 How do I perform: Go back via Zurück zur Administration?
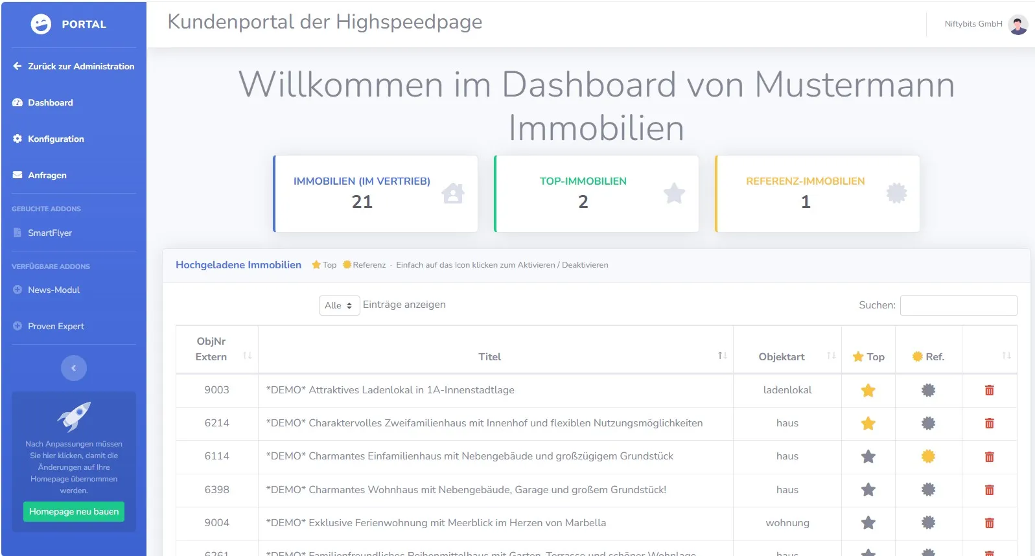pyautogui.click(x=74, y=66)
